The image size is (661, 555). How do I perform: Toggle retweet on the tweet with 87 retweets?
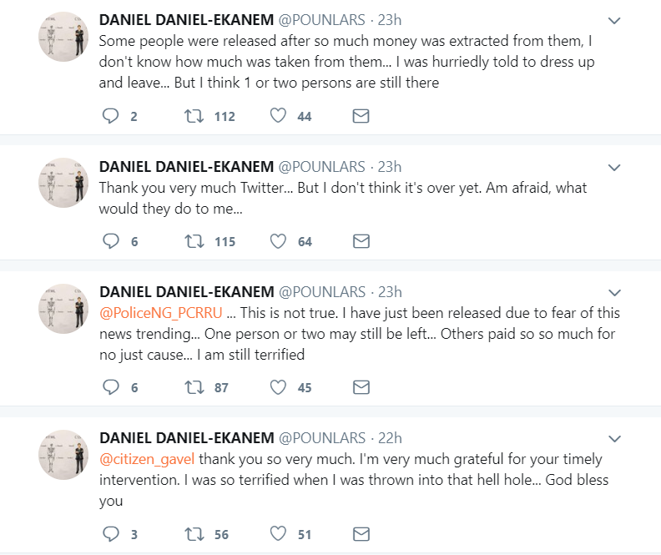193,387
